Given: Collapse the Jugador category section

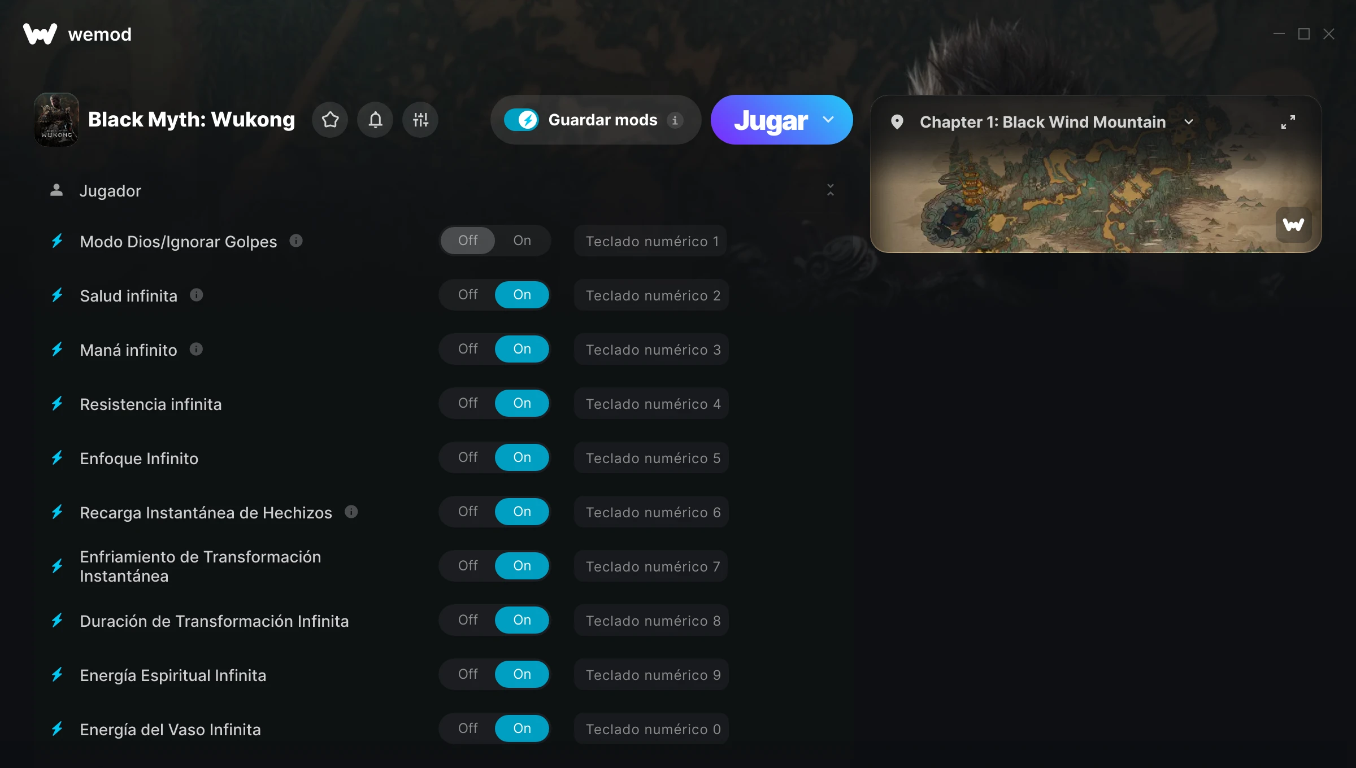Looking at the screenshot, I should (830, 190).
